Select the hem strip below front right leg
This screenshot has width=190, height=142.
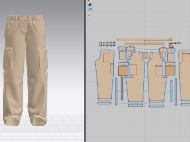coord(157,106)
